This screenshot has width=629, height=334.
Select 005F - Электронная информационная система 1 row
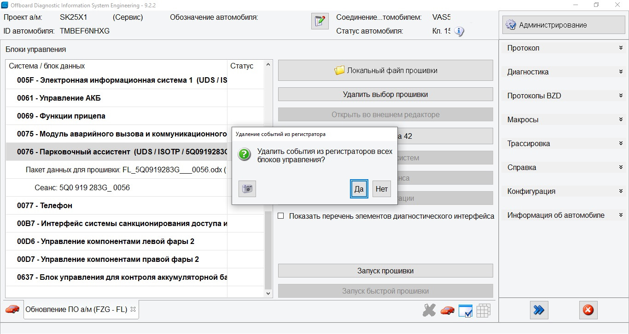click(x=135, y=80)
